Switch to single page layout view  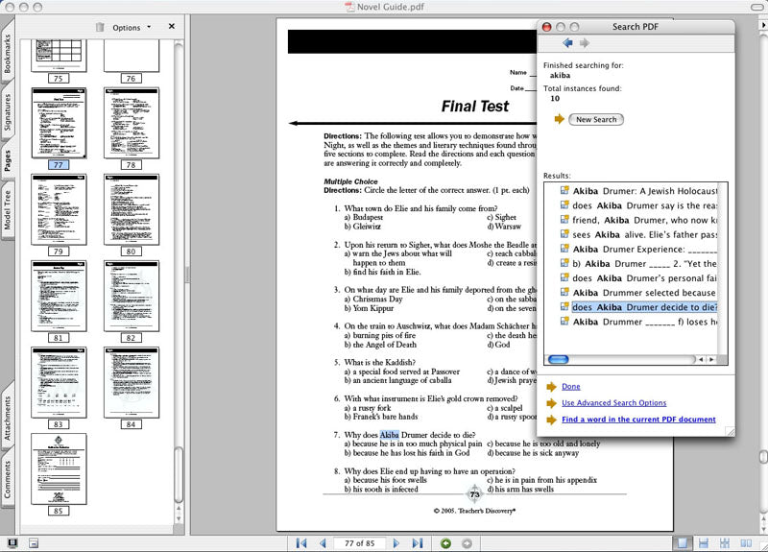click(x=683, y=543)
